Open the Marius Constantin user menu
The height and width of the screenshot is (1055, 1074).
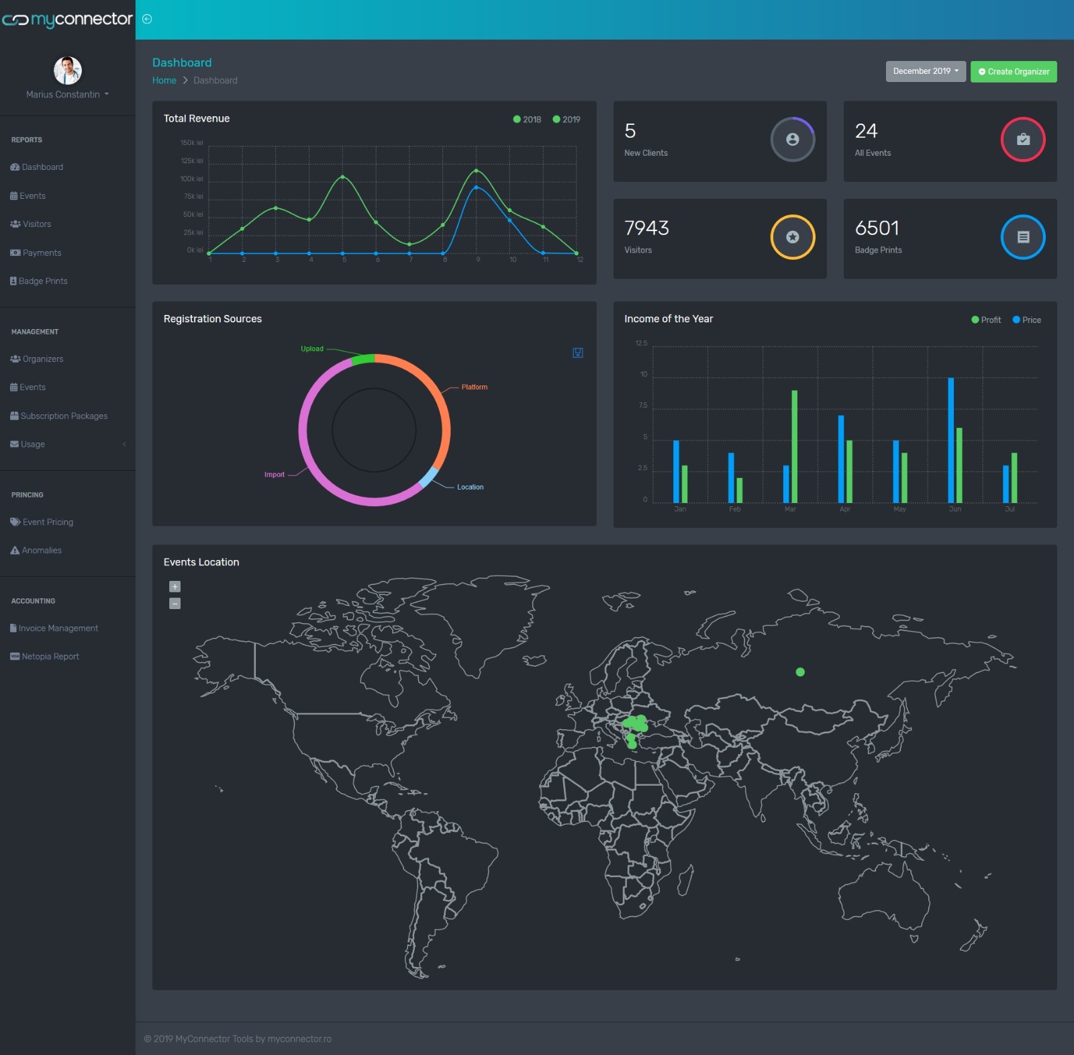67,95
